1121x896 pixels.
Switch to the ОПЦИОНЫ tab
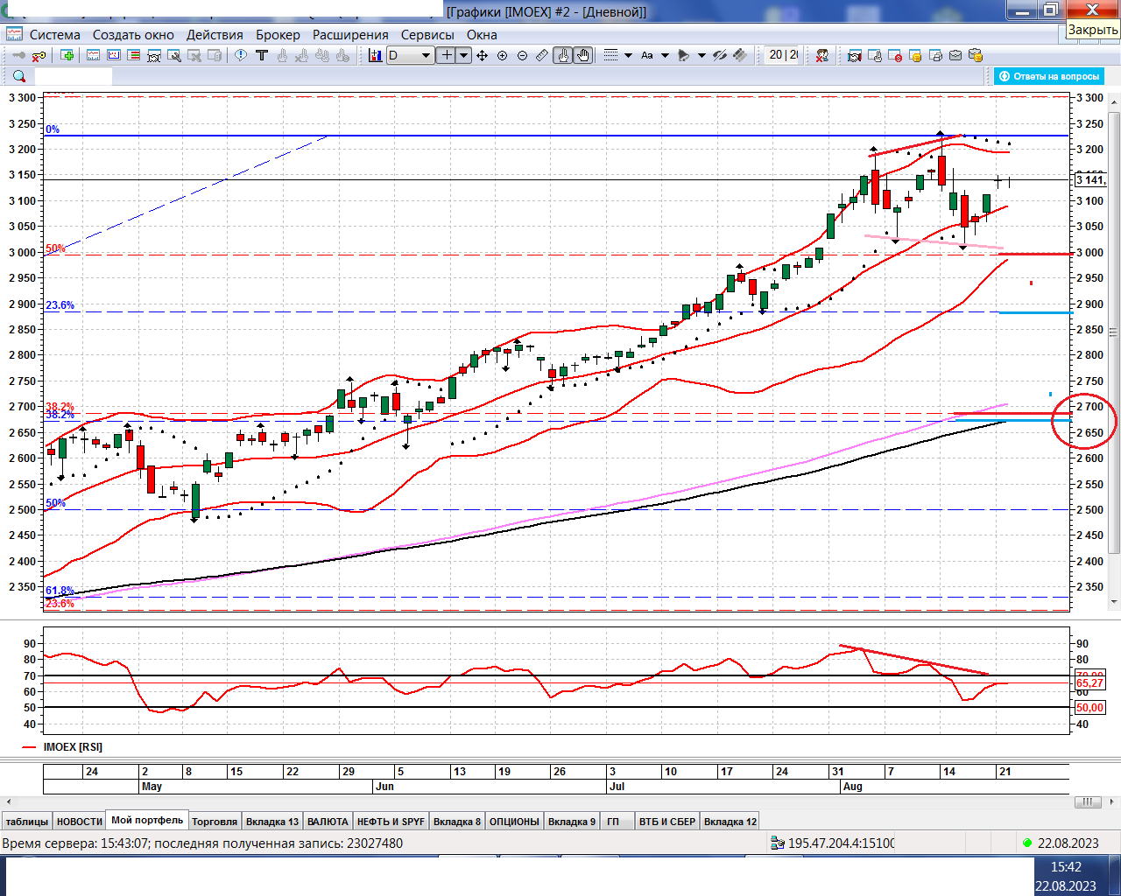tap(514, 822)
